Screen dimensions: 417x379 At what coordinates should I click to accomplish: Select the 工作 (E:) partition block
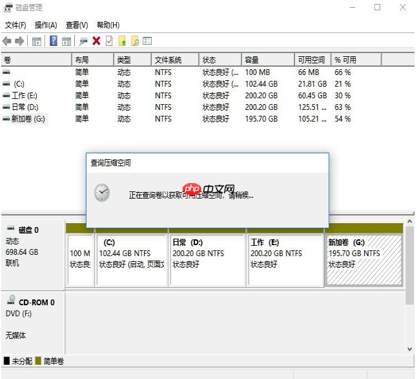pos(285,260)
